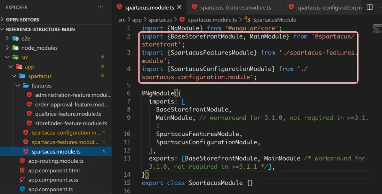Screen dimensions: 382x194
Task: Click the modified dot beside src folder
Action: 103,57
